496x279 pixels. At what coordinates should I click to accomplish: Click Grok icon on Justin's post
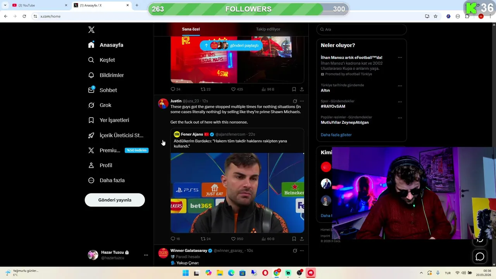[x=295, y=101]
